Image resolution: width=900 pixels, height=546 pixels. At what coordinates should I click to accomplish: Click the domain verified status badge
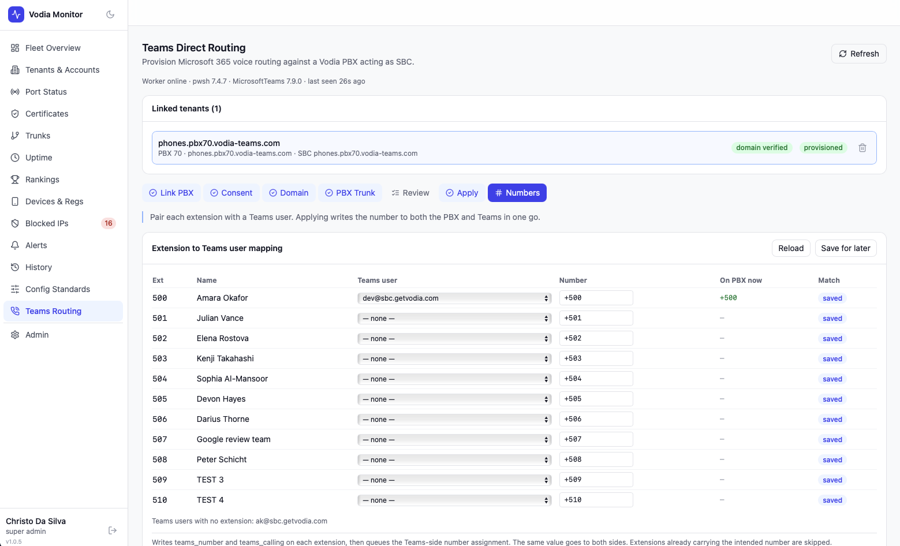762,148
